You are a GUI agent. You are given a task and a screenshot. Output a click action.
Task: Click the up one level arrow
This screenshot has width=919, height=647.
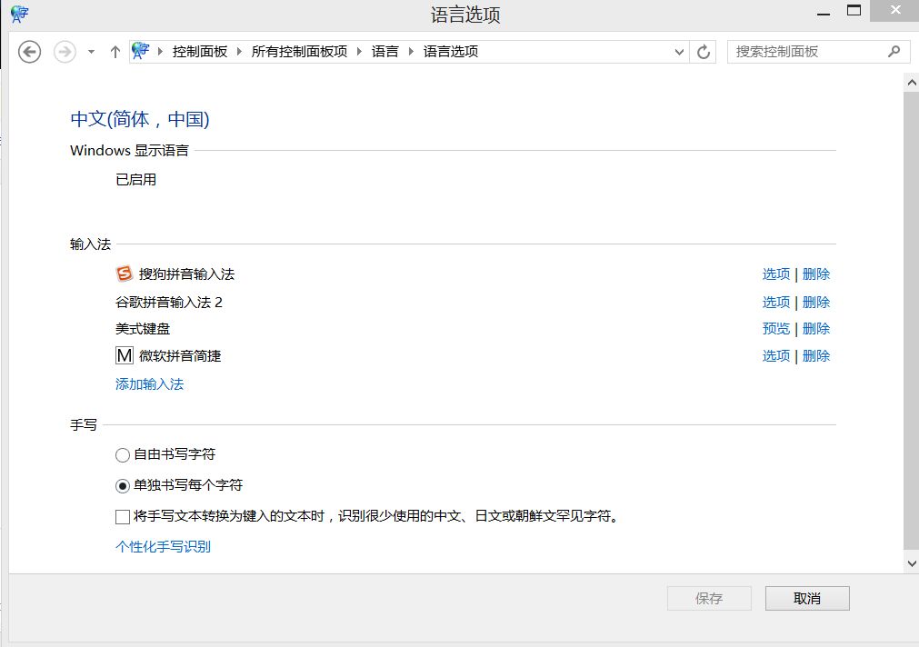(x=115, y=52)
